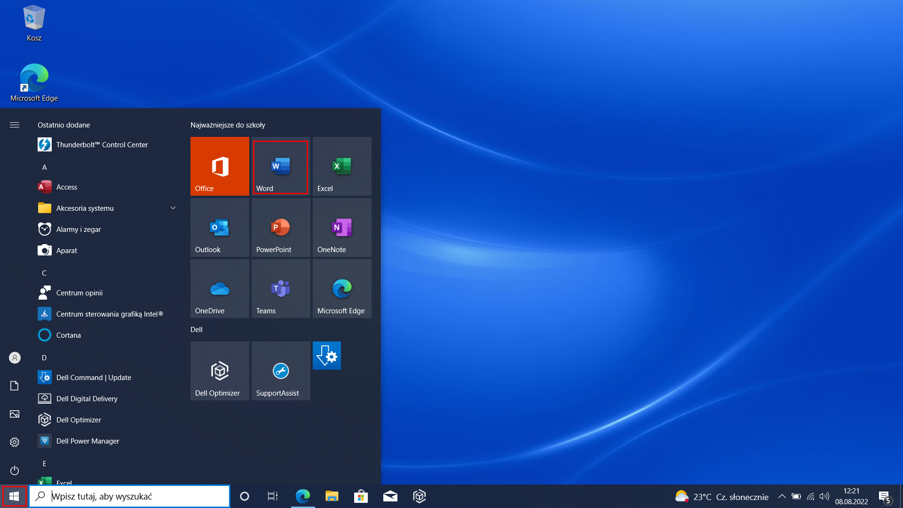The height and width of the screenshot is (508, 903).
Task: Click the letter A section header
Action: coord(45,167)
